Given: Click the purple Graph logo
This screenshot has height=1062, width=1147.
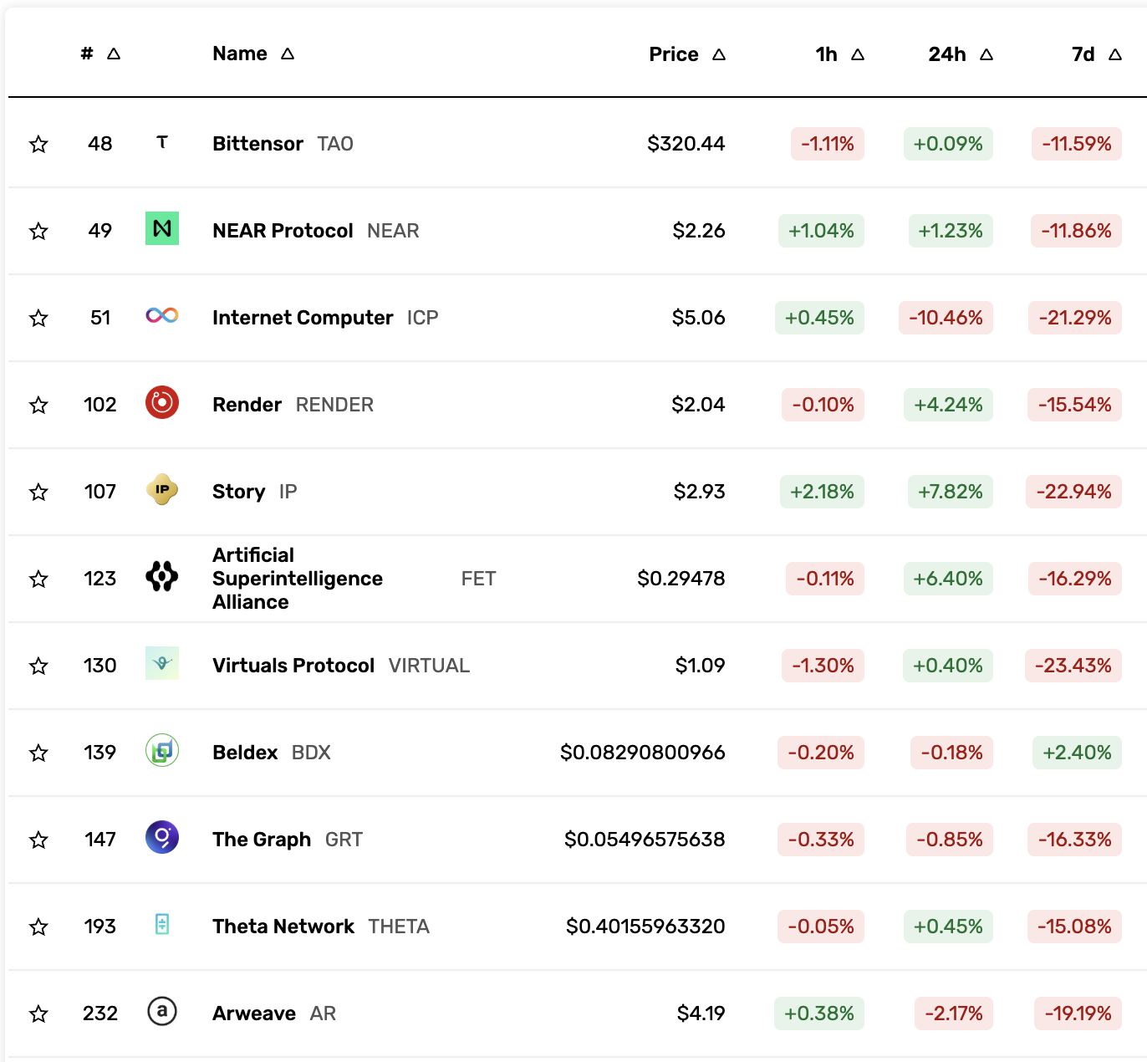Looking at the screenshot, I should pos(162,838).
